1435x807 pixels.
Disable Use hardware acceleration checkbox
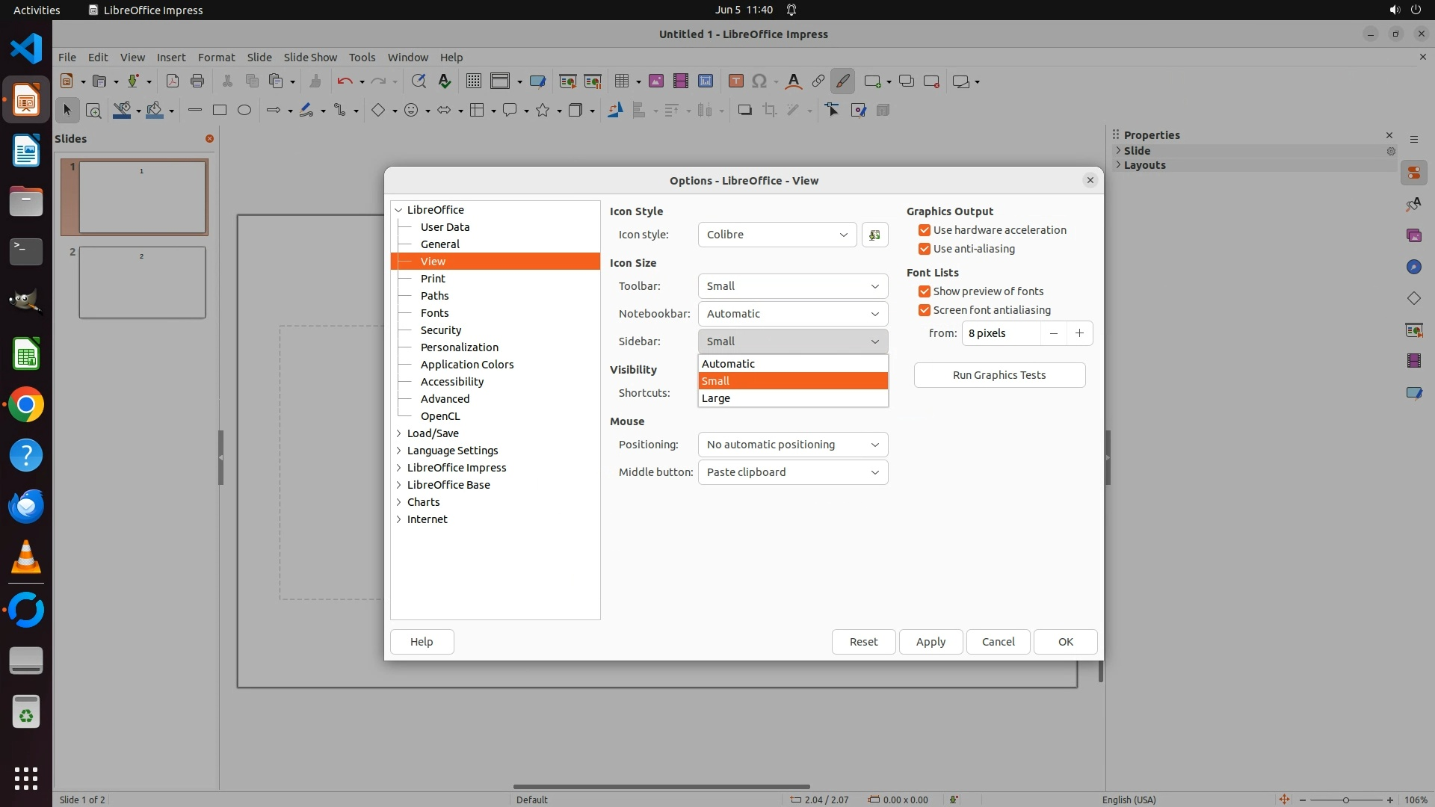pos(925,230)
